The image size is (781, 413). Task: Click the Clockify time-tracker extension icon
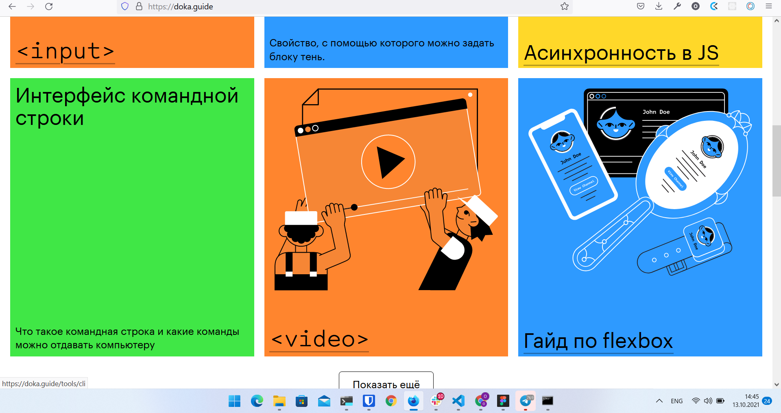tap(714, 7)
